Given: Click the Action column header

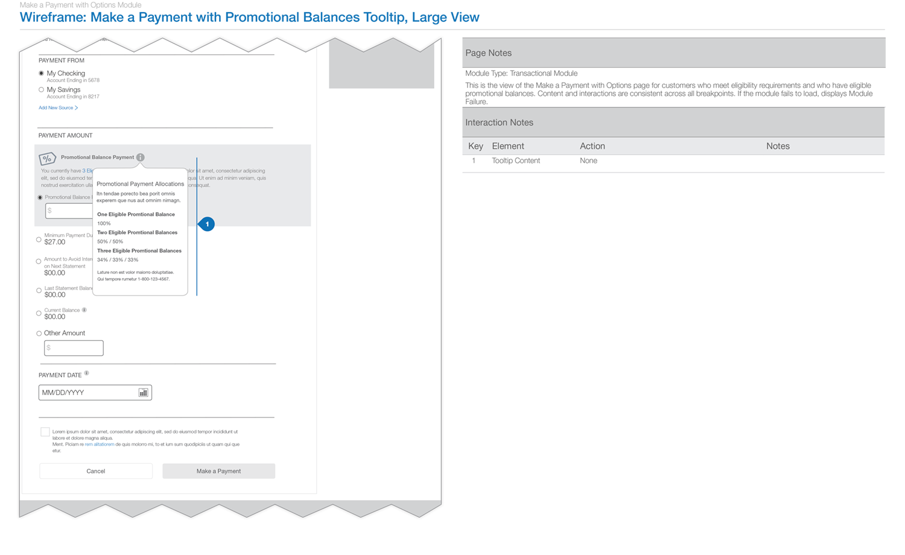Looking at the screenshot, I should point(592,146).
